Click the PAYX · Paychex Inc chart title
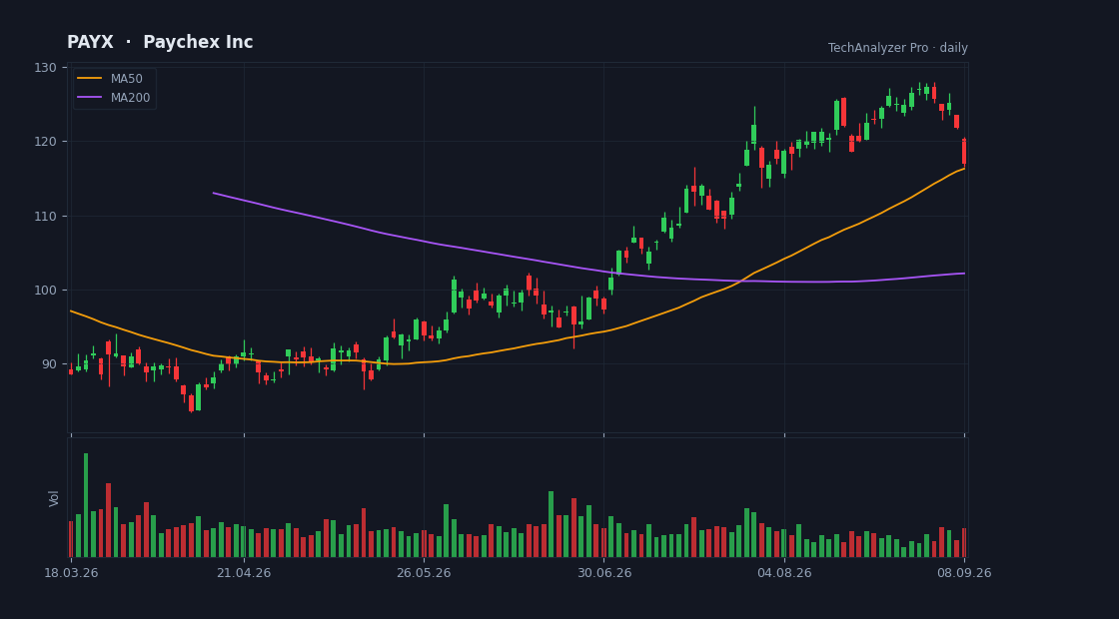1119x619 pixels. (160, 42)
